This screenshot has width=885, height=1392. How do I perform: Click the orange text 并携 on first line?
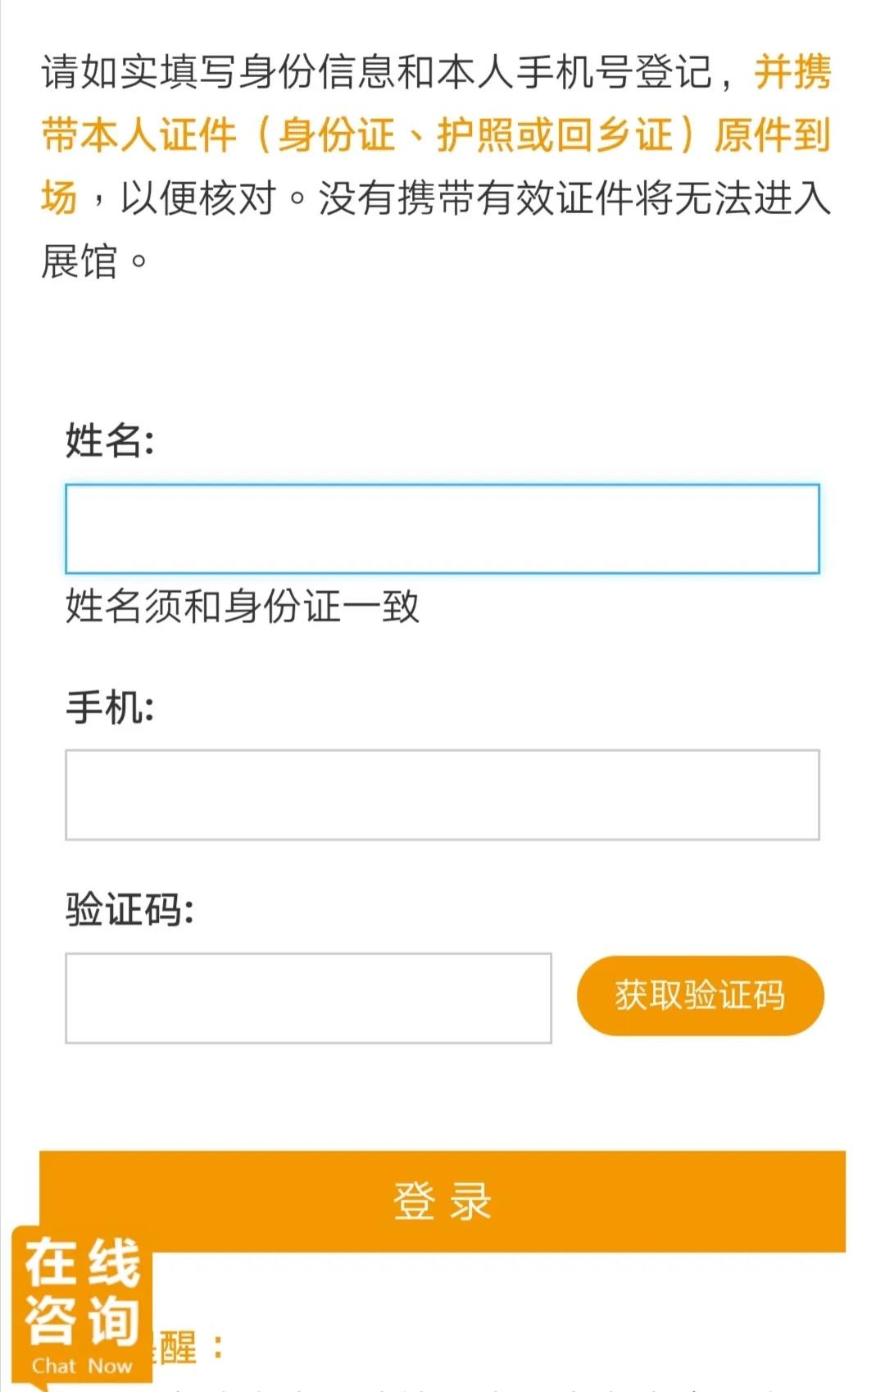[x=792, y=71]
